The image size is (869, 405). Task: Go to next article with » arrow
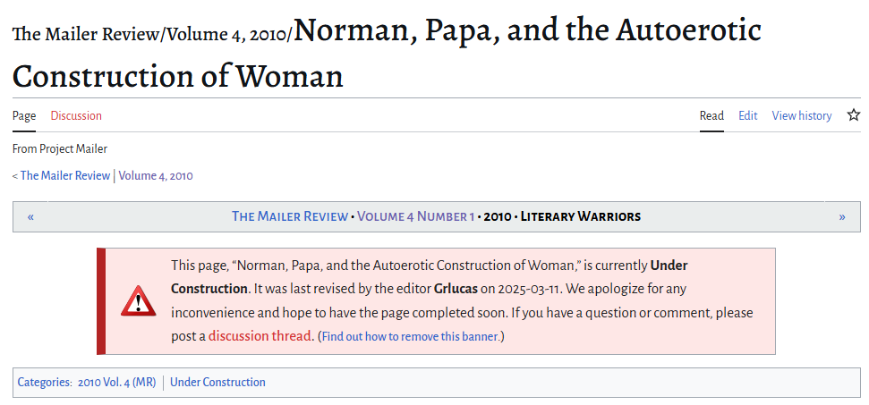pos(842,216)
